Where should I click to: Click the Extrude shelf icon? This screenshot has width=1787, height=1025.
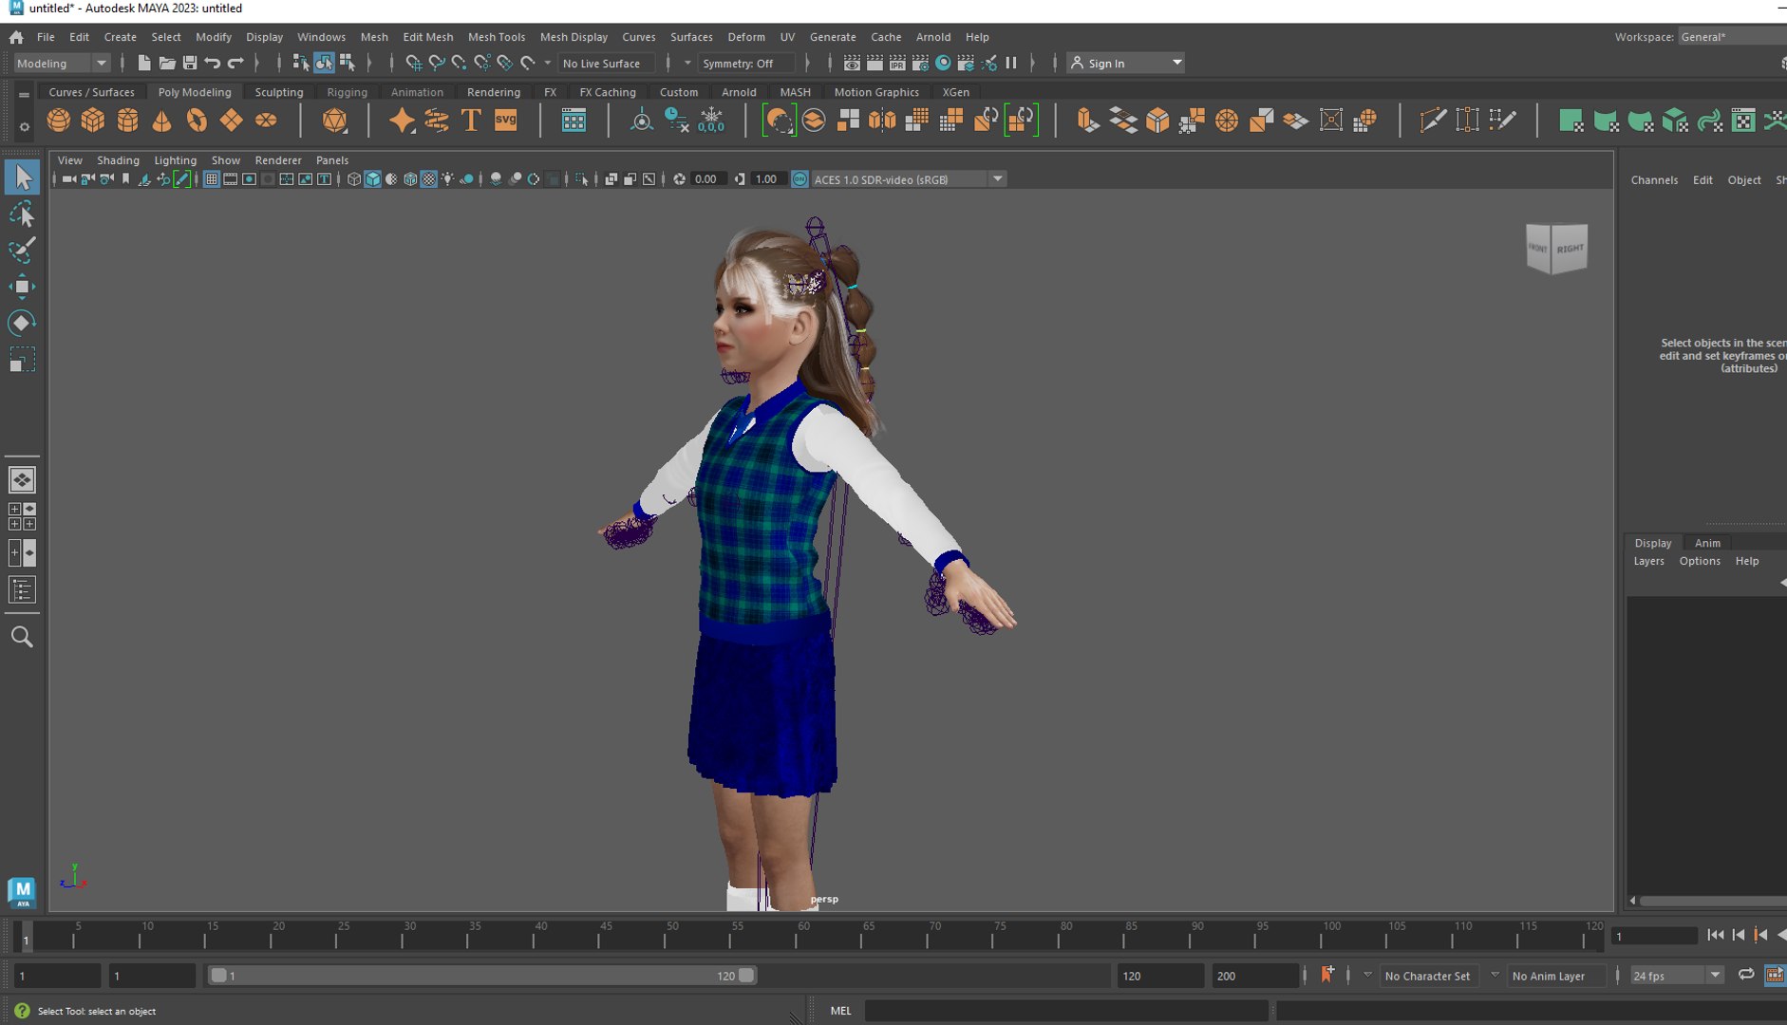pos(1087,121)
